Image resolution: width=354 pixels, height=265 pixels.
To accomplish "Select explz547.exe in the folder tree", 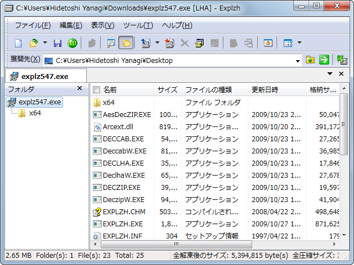I will [x=35, y=102].
